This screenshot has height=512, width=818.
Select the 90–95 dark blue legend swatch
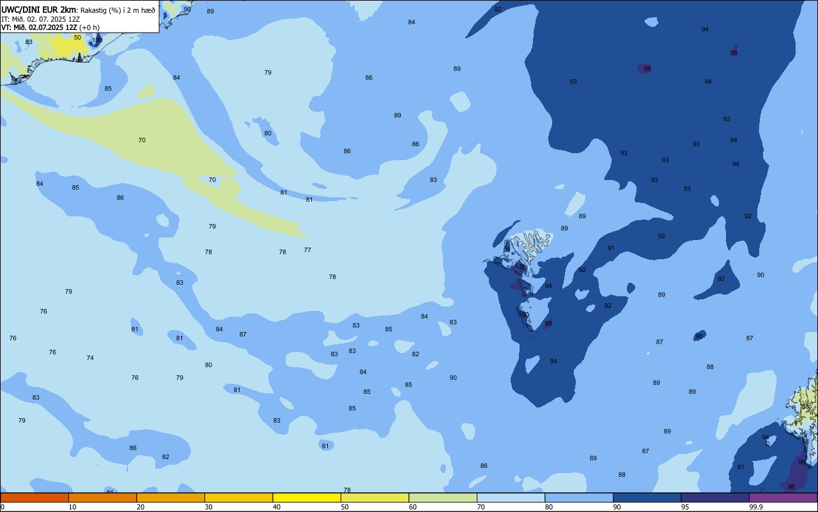[x=647, y=497]
